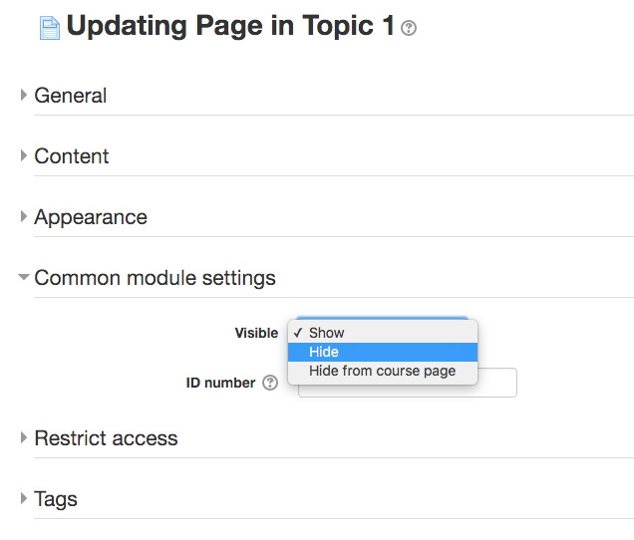This screenshot has width=634, height=540.
Task: Click the Content section heading
Action: tap(72, 156)
